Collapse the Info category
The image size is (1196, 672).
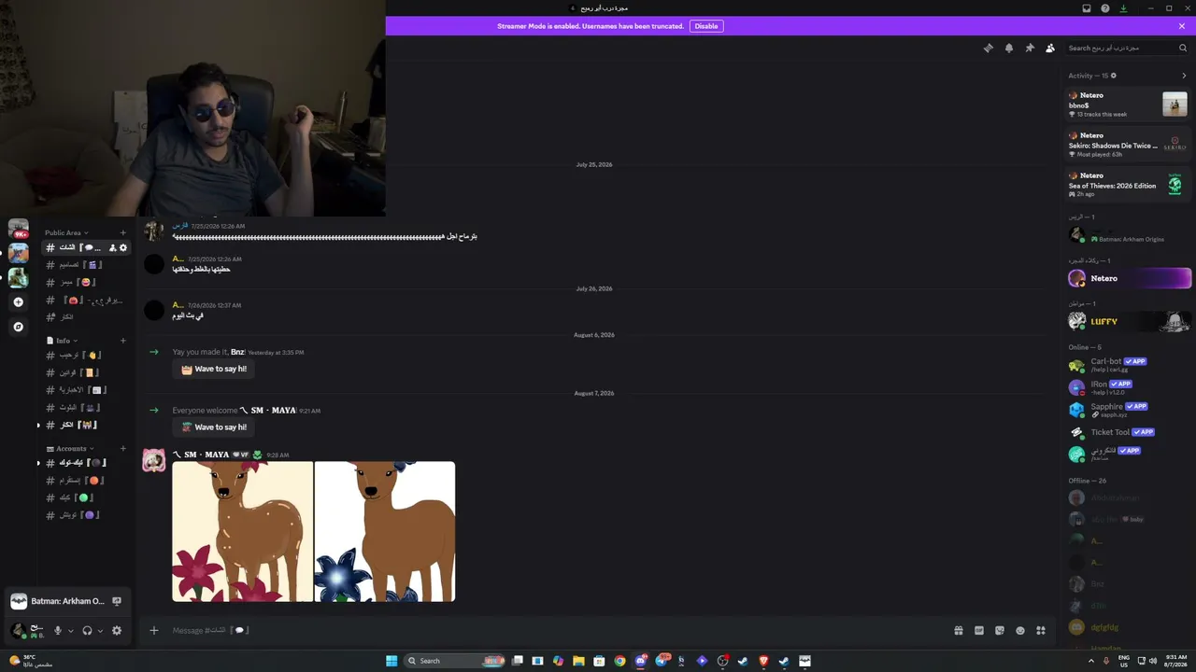pyautogui.click(x=63, y=341)
